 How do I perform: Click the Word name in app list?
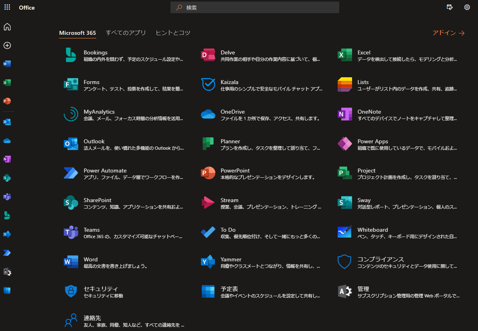click(91, 259)
